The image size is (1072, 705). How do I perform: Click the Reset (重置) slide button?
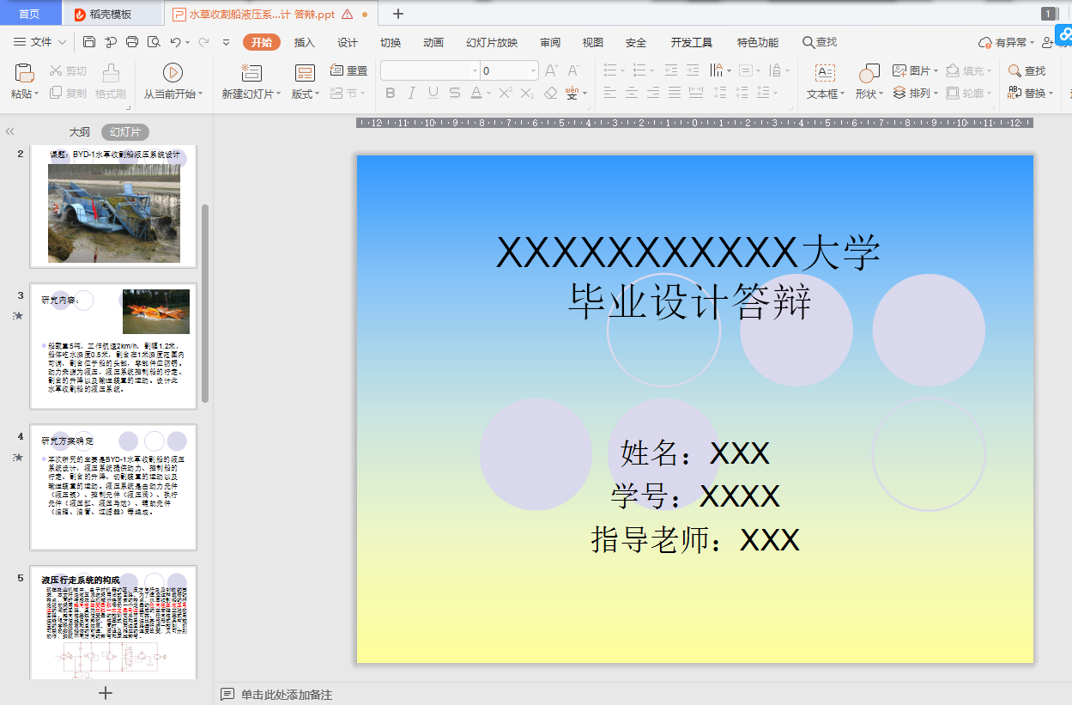[x=348, y=70]
